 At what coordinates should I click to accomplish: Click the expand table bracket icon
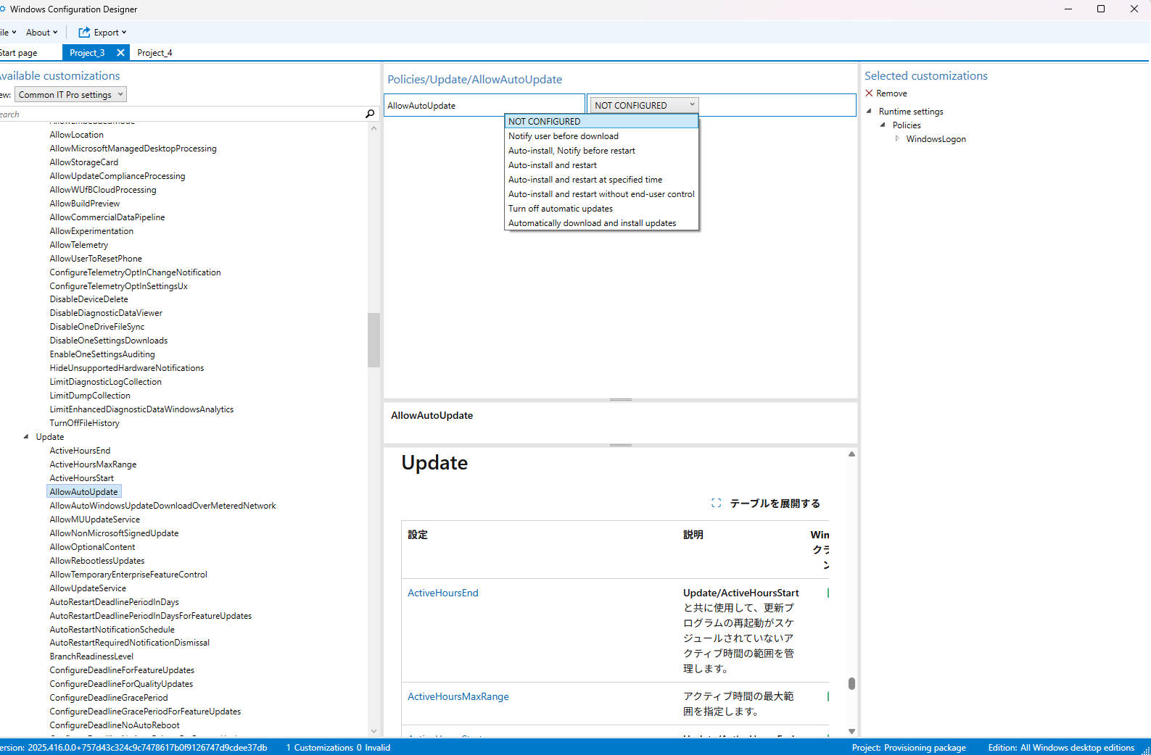(x=716, y=503)
